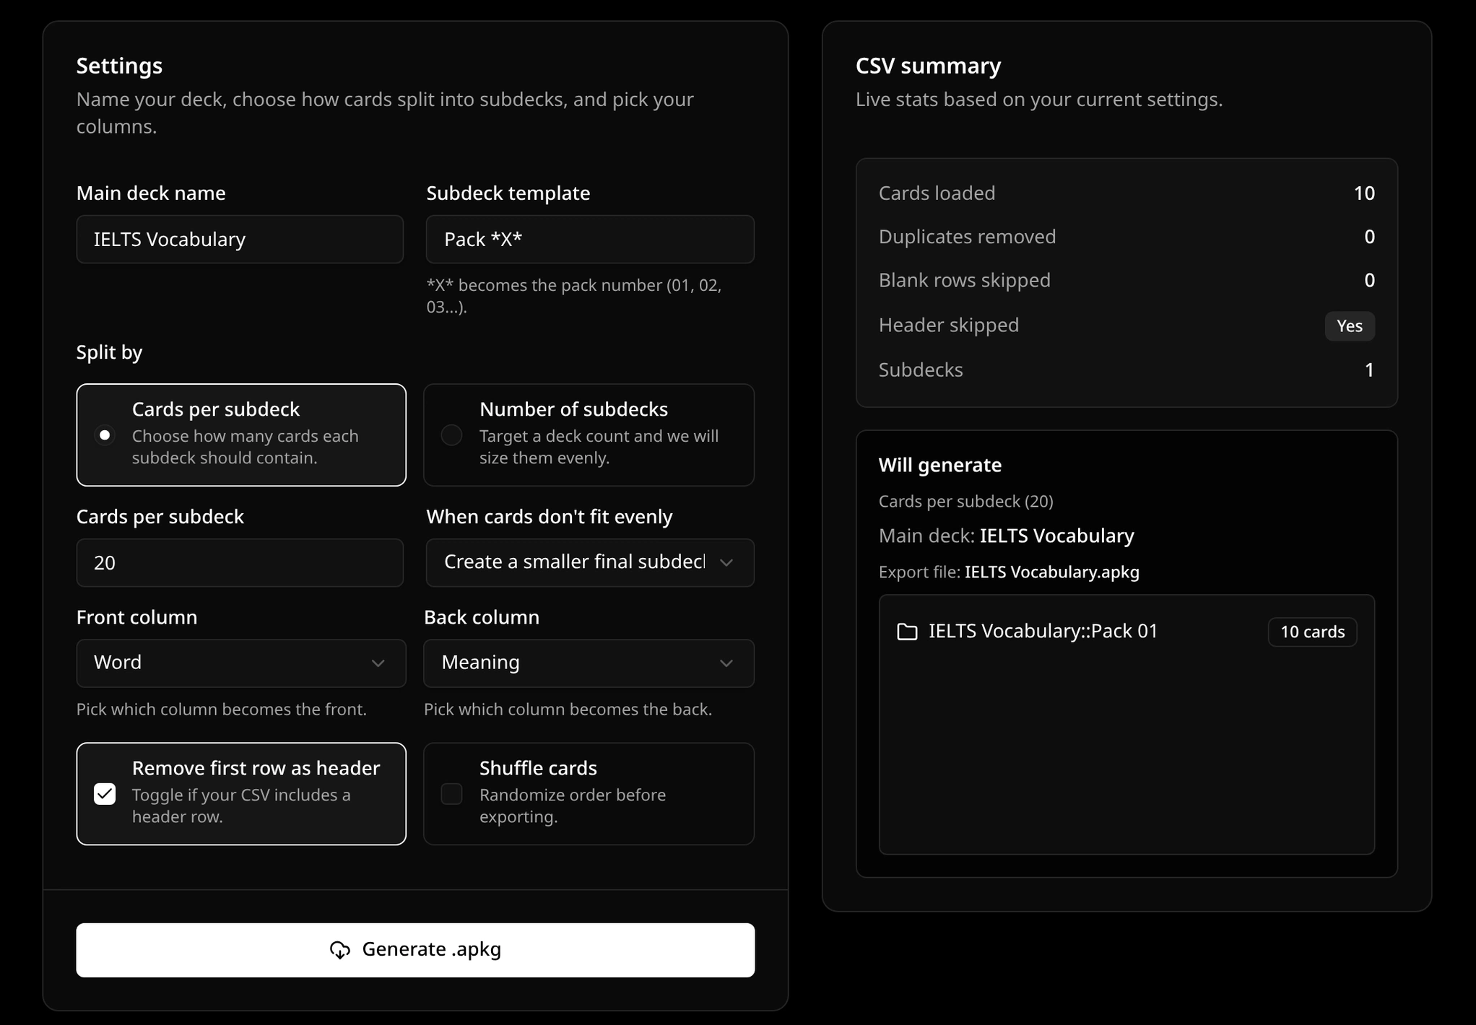Viewport: 1476px width, 1025px height.
Task: Click the IELTS Vocabulary::Pack 01 entry
Action: [1126, 632]
